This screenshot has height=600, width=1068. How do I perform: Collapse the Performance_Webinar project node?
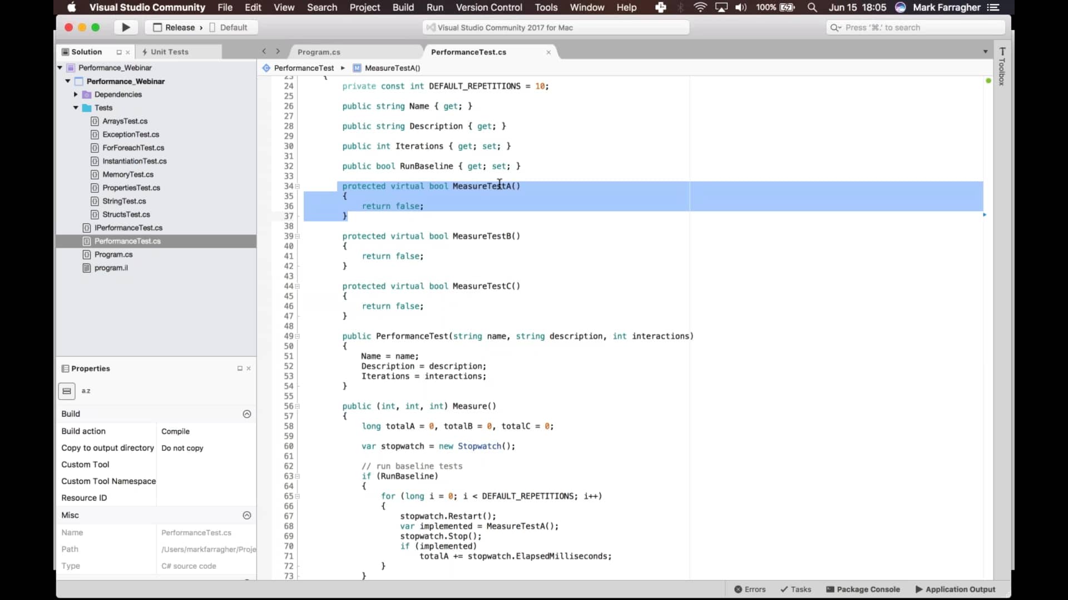(68, 81)
